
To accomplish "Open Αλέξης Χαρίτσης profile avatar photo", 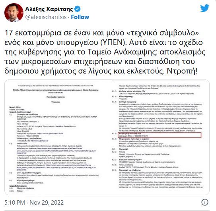I will (14, 13).
